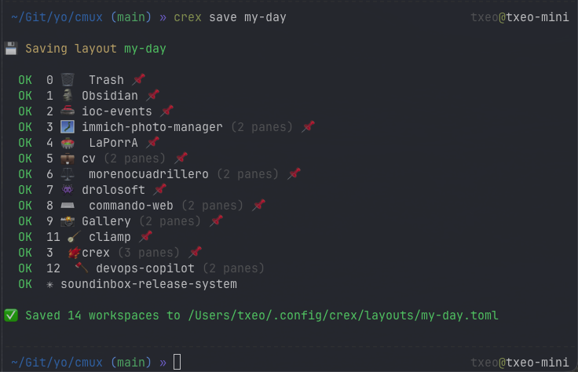
Task: Click the trash can emoji in row 0
Action: point(68,79)
